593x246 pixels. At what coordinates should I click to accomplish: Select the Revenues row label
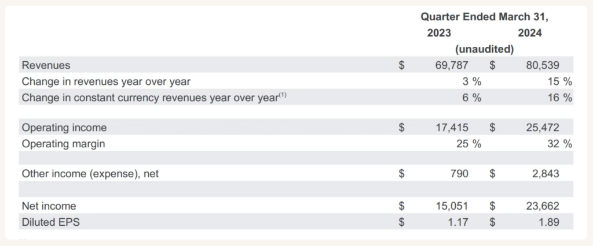point(46,65)
